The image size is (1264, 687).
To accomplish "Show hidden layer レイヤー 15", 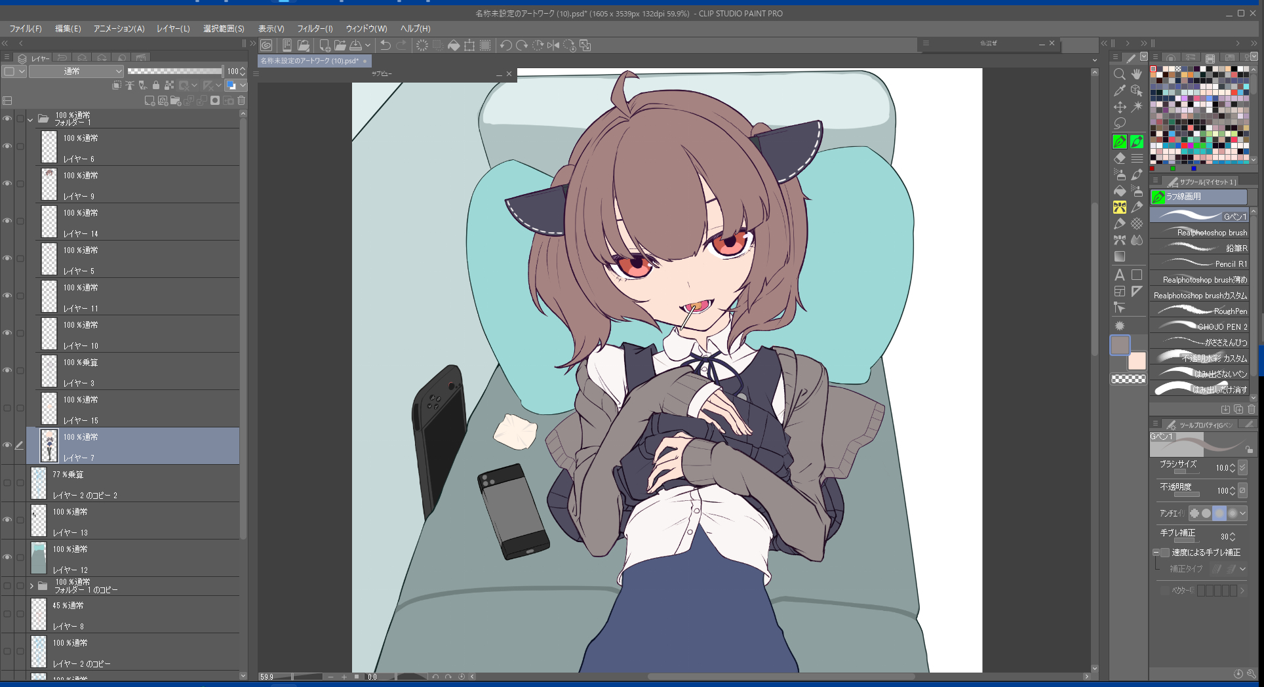I will pyautogui.click(x=7, y=408).
